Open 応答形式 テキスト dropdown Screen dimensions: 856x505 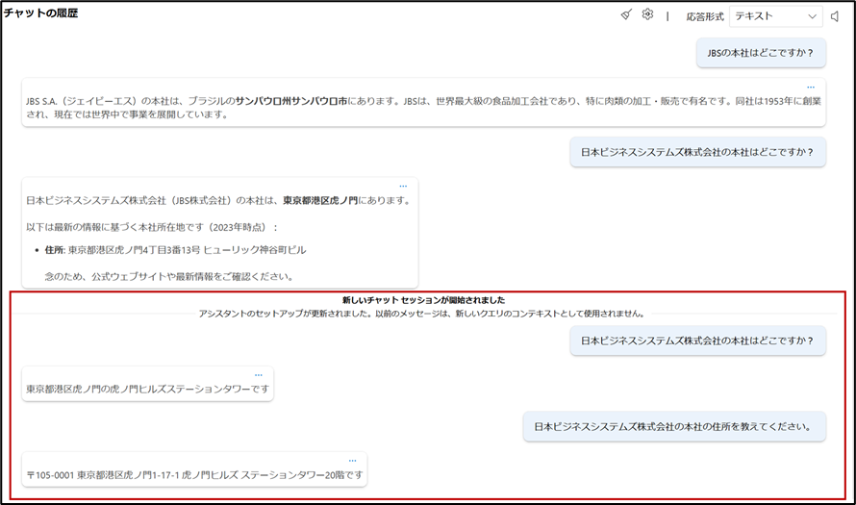click(x=775, y=16)
